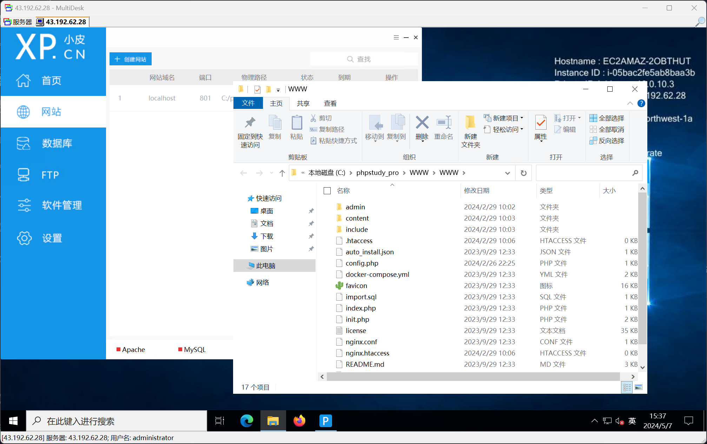The width and height of the screenshot is (707, 444).
Task: Click 复制路径 in ribbon
Action: click(x=327, y=129)
